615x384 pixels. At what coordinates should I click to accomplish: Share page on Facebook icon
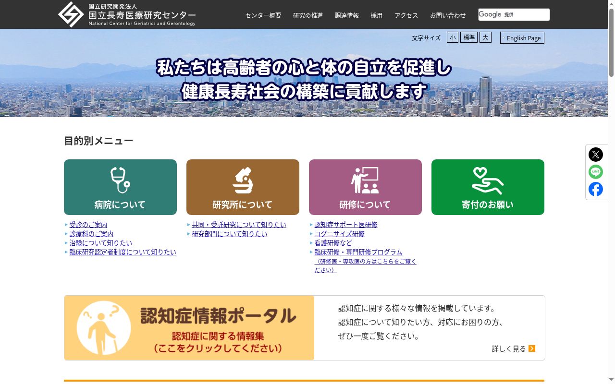pos(596,189)
